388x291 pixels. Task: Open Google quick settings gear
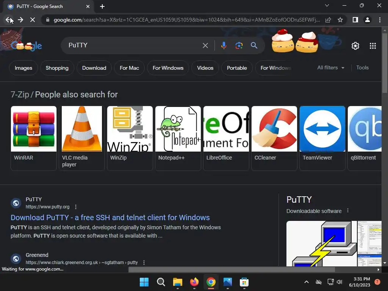[355, 46]
